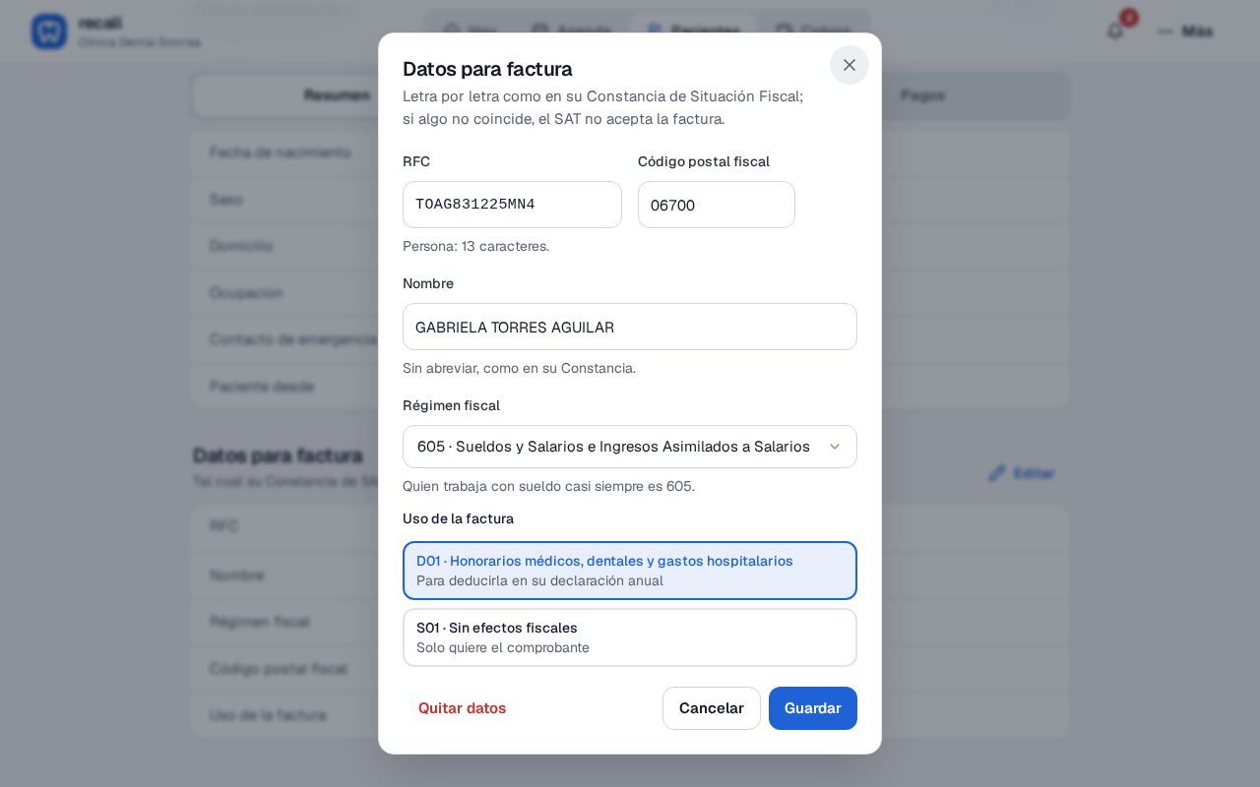Click the Editar link in background
This screenshot has width=1260, height=787.
tap(1034, 473)
